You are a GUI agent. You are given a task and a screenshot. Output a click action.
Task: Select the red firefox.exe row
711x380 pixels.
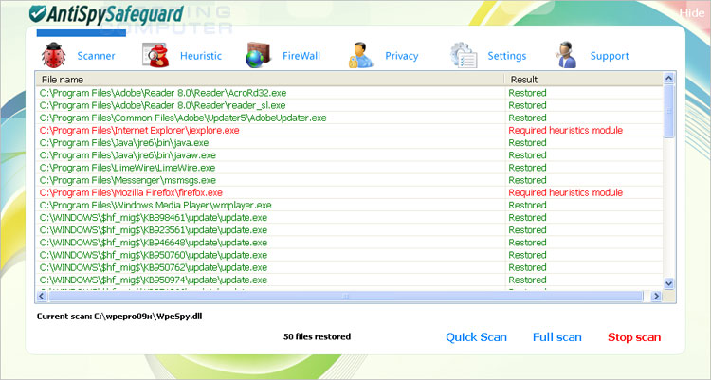[349, 192]
